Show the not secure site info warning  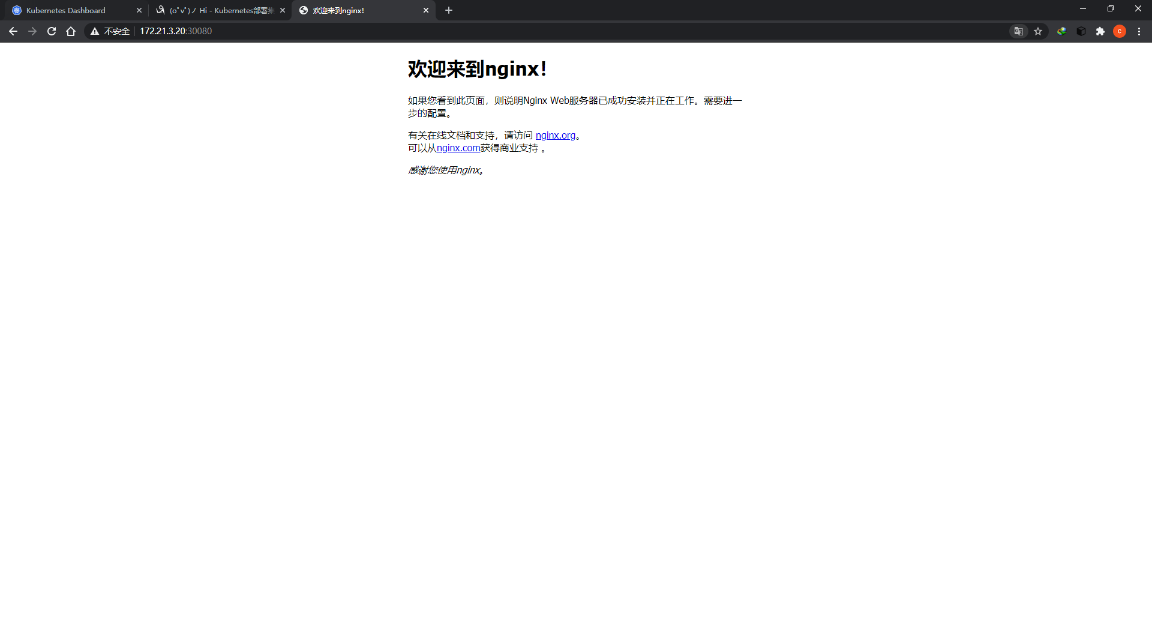[x=110, y=31]
